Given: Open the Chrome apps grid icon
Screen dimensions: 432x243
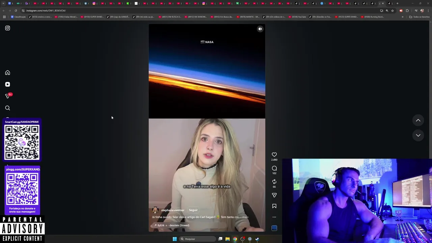Looking at the screenshot, I should 4,17.
